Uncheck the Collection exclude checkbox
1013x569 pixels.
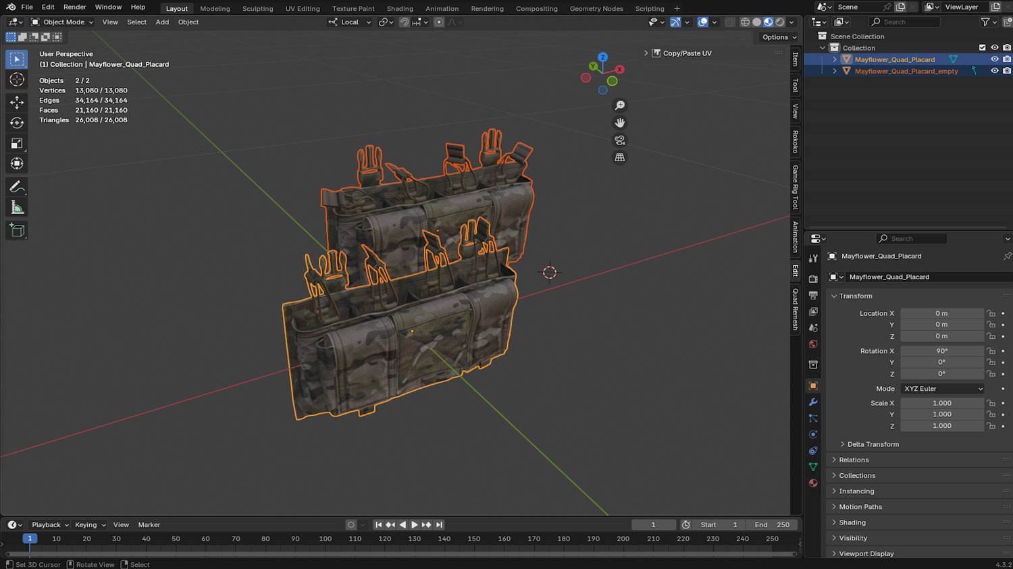(x=982, y=48)
